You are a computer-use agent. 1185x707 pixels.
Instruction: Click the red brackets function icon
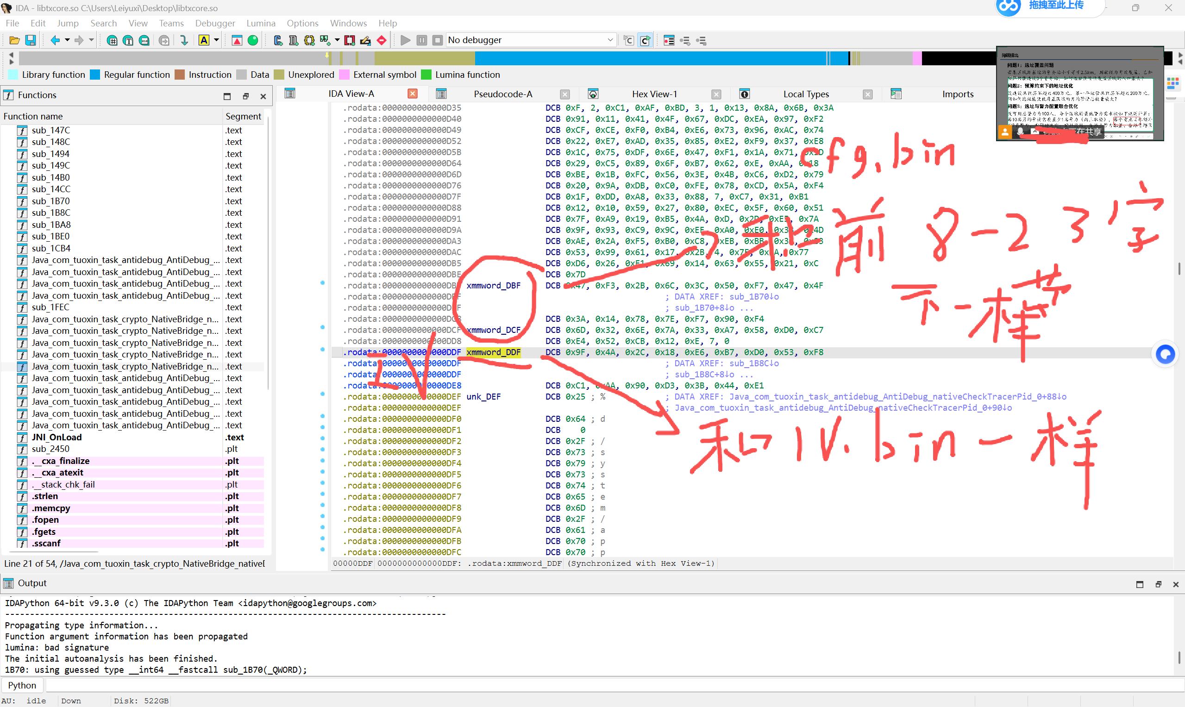[x=350, y=40]
